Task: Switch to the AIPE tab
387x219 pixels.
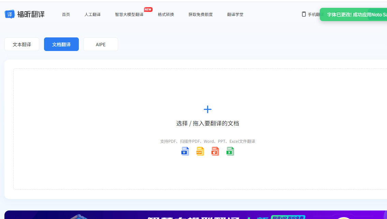Action: click(100, 44)
